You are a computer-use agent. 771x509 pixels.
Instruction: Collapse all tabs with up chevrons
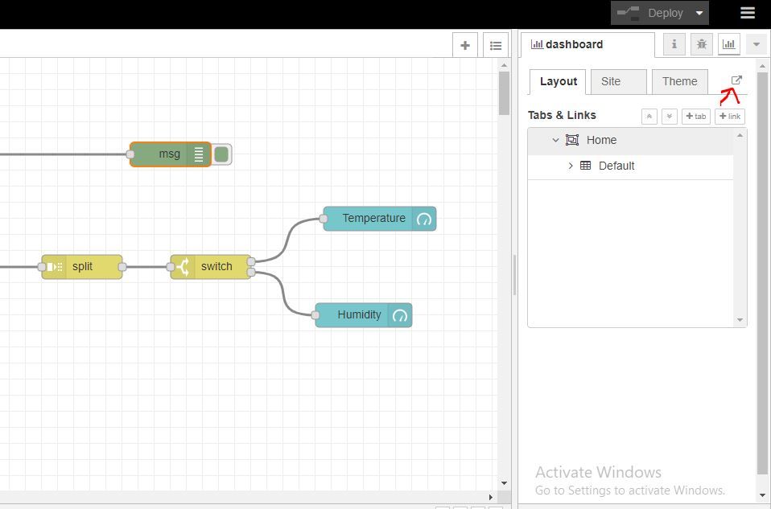[649, 117]
